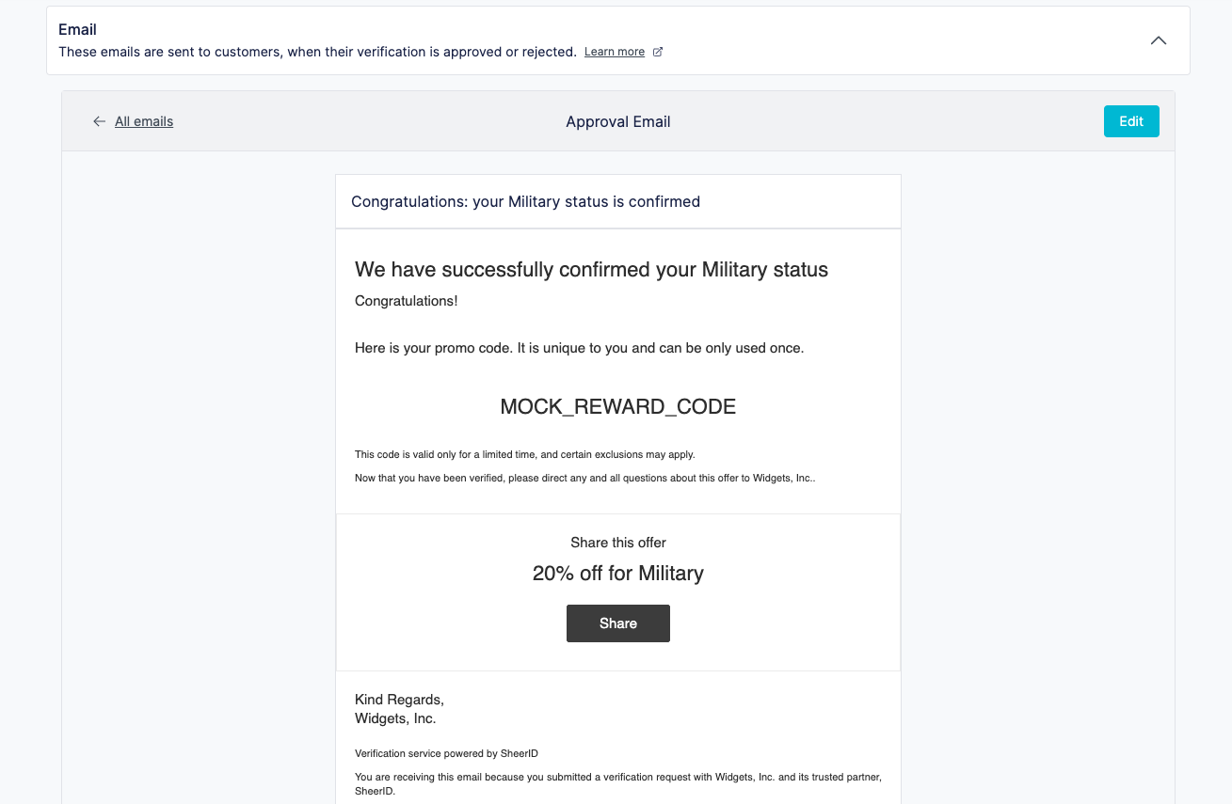Click the back arrow icon beside All emails
The width and height of the screenshot is (1232, 804).
tap(99, 121)
